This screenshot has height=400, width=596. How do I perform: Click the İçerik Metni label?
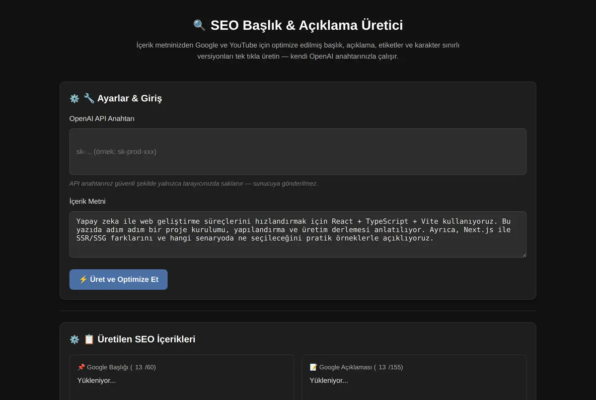click(x=87, y=201)
